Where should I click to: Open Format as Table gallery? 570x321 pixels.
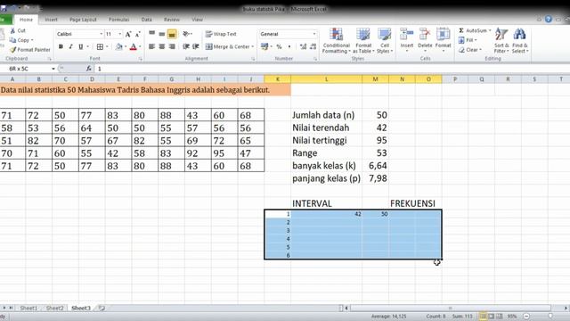pyautogui.click(x=363, y=41)
